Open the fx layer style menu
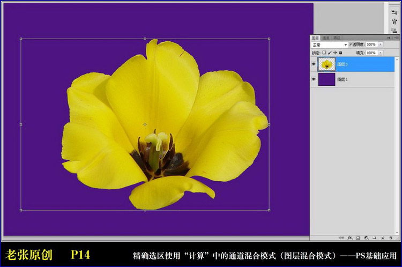The height and width of the screenshot is (267, 402). pos(350,237)
